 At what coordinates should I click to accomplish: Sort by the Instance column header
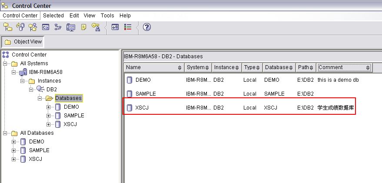[x=226, y=67]
